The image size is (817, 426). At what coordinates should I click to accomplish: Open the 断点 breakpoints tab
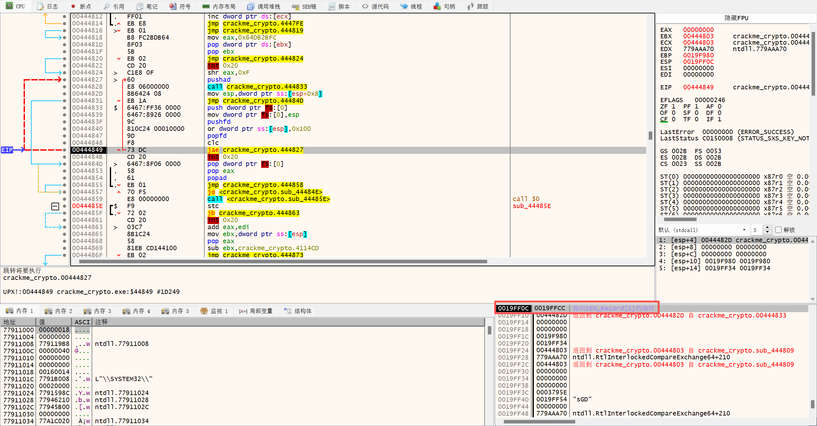(x=81, y=6)
